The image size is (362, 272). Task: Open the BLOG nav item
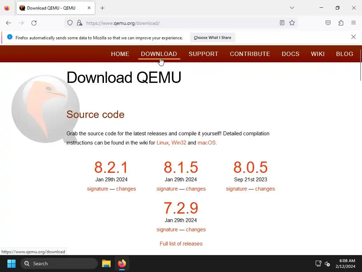click(x=344, y=54)
